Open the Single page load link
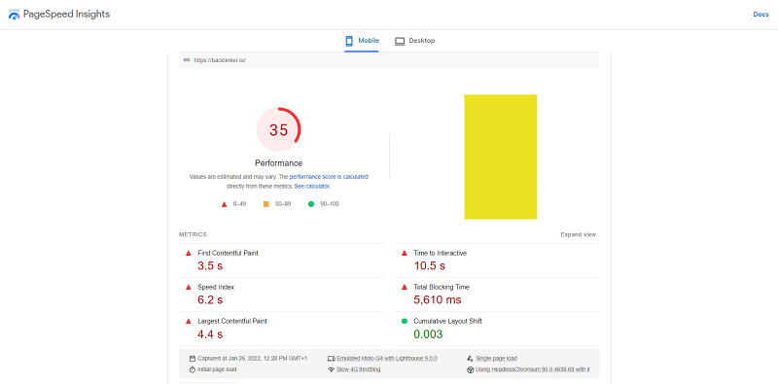Viewport: 778px width, 384px height. 496,358
